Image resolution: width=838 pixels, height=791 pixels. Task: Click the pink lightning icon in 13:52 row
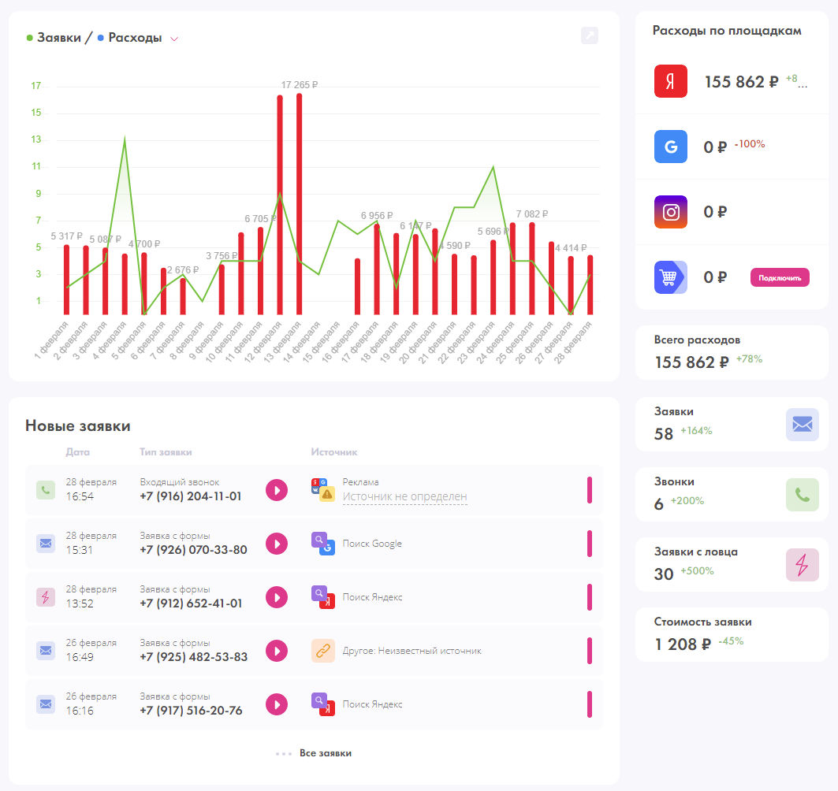(x=46, y=597)
